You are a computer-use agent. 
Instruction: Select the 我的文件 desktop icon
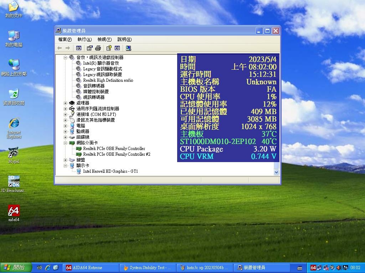click(14, 10)
